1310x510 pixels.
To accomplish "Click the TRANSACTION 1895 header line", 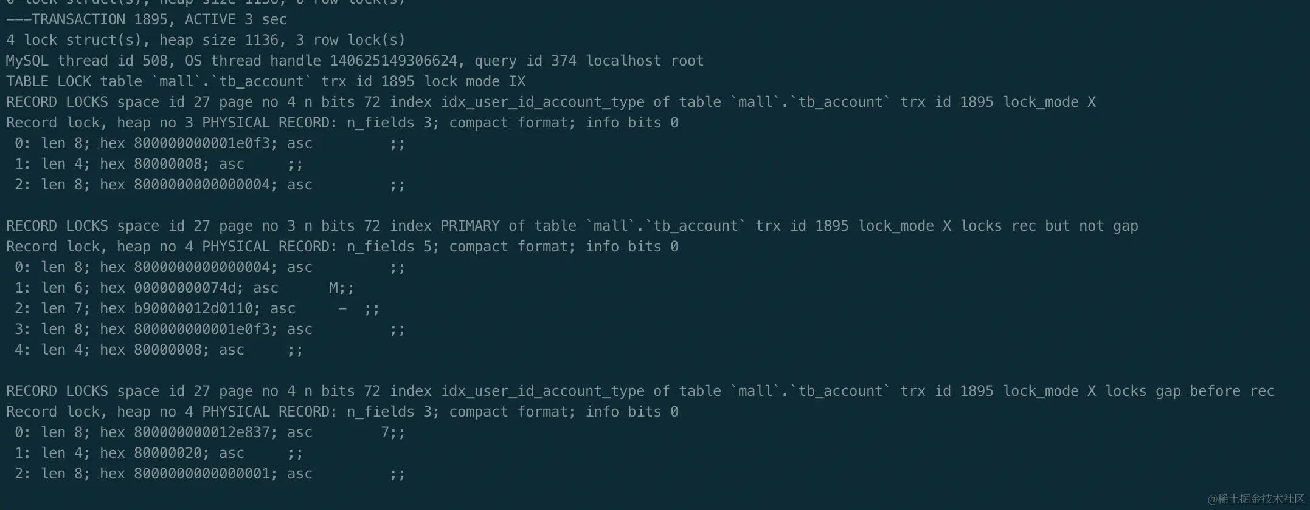I will (x=146, y=19).
